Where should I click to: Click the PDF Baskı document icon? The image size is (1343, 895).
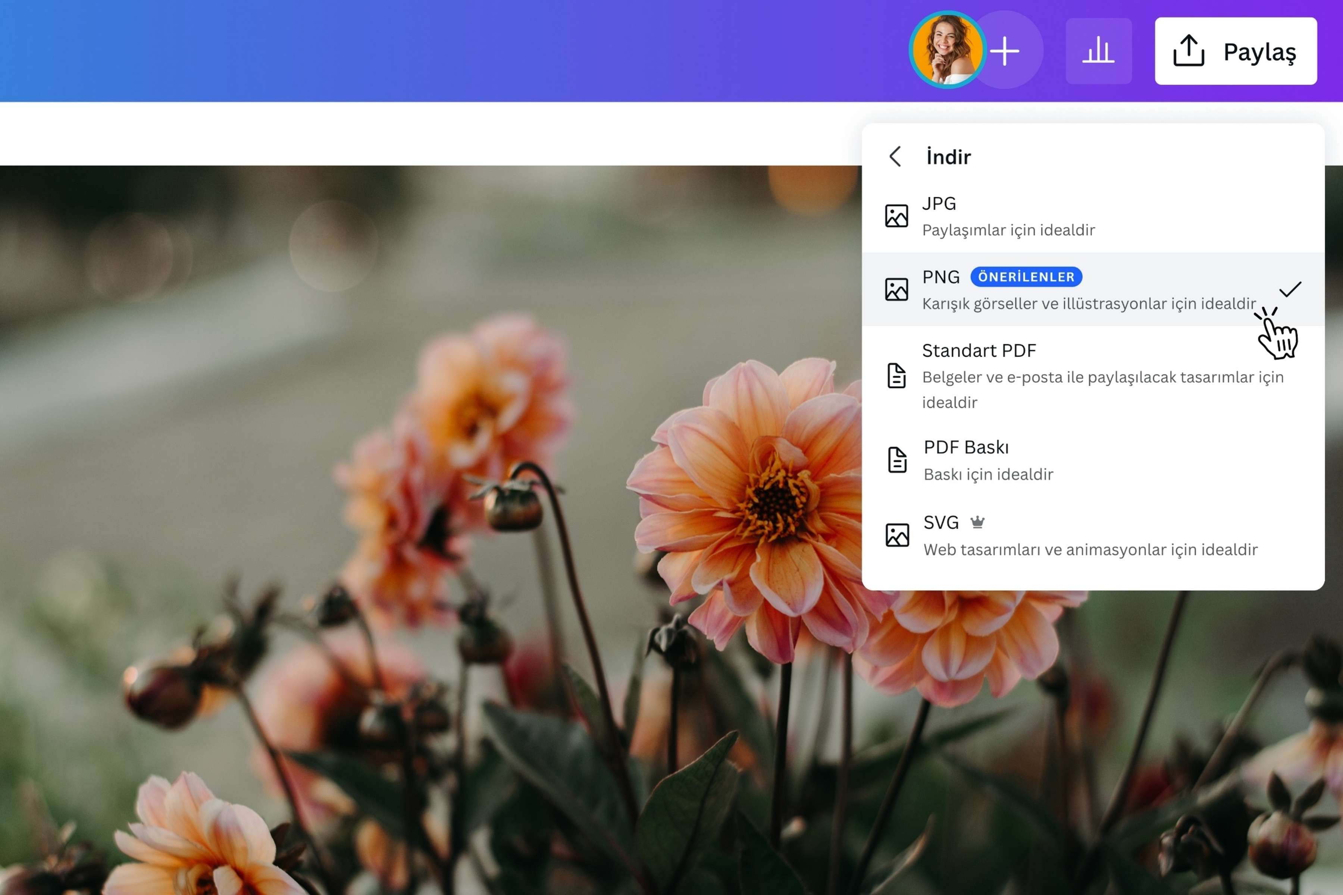click(897, 460)
